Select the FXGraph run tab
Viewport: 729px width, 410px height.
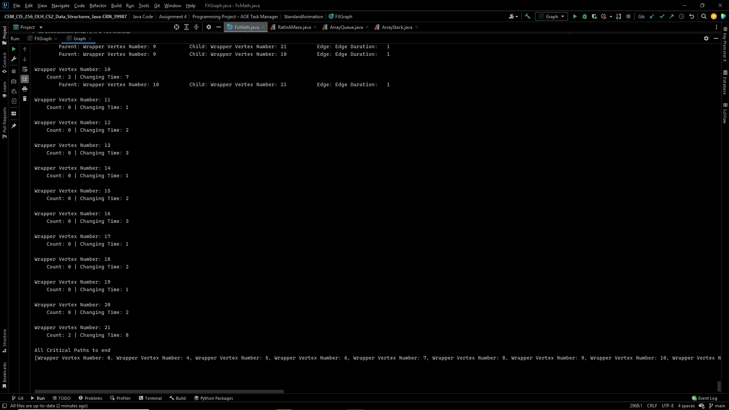(x=43, y=38)
